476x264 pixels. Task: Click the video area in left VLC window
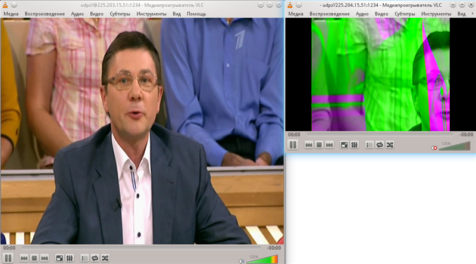click(x=142, y=131)
